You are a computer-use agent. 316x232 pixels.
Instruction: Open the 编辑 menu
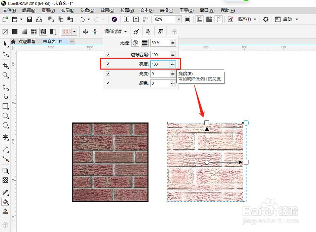tap(29, 10)
